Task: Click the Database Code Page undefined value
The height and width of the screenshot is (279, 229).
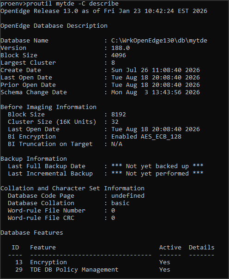Action: [x=128, y=196]
